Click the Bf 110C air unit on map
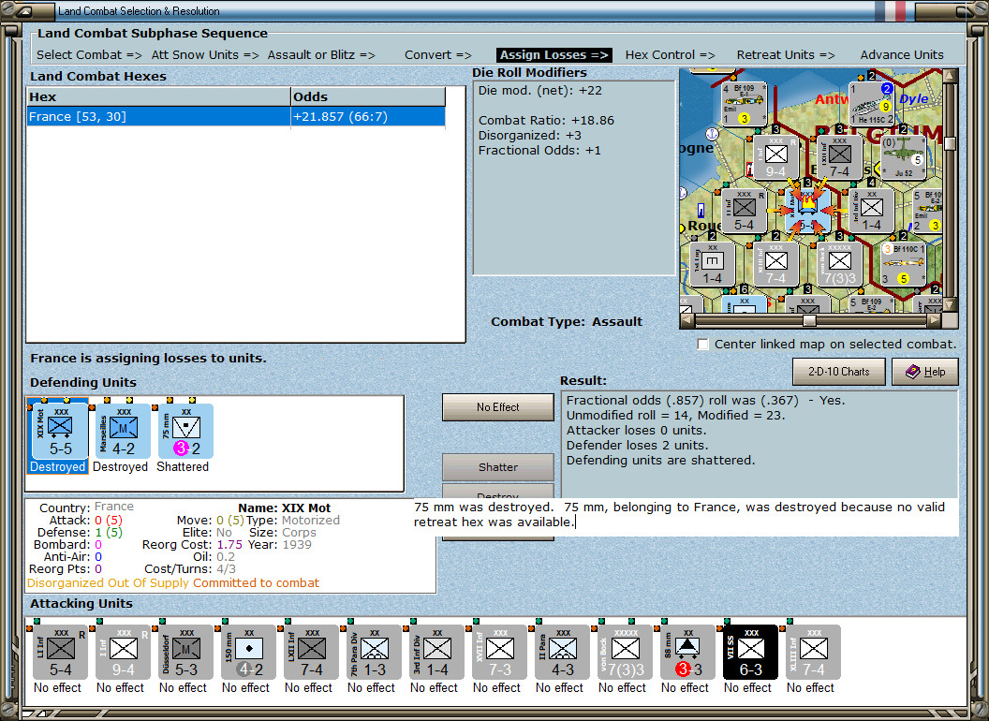 coord(903,263)
